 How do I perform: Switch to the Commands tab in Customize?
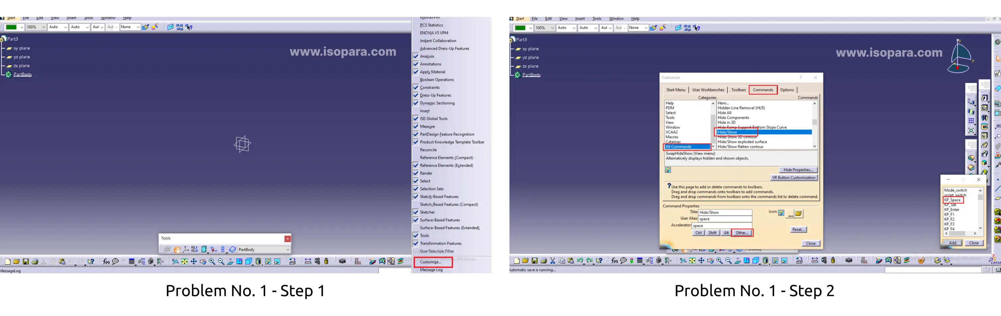tap(763, 90)
